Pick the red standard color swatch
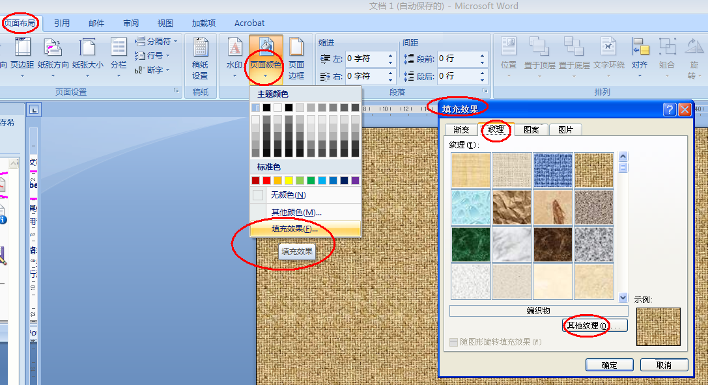 click(267, 180)
